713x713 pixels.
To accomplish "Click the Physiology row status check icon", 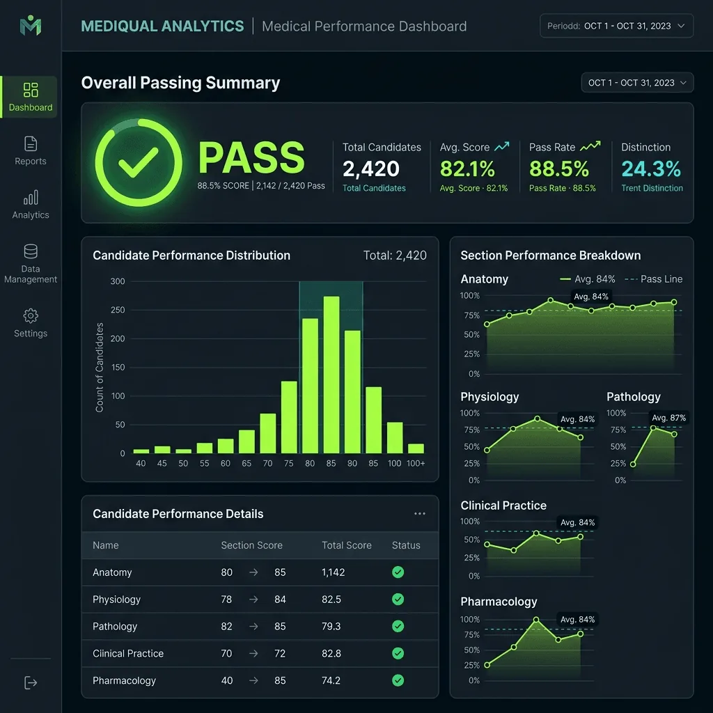I will (398, 600).
